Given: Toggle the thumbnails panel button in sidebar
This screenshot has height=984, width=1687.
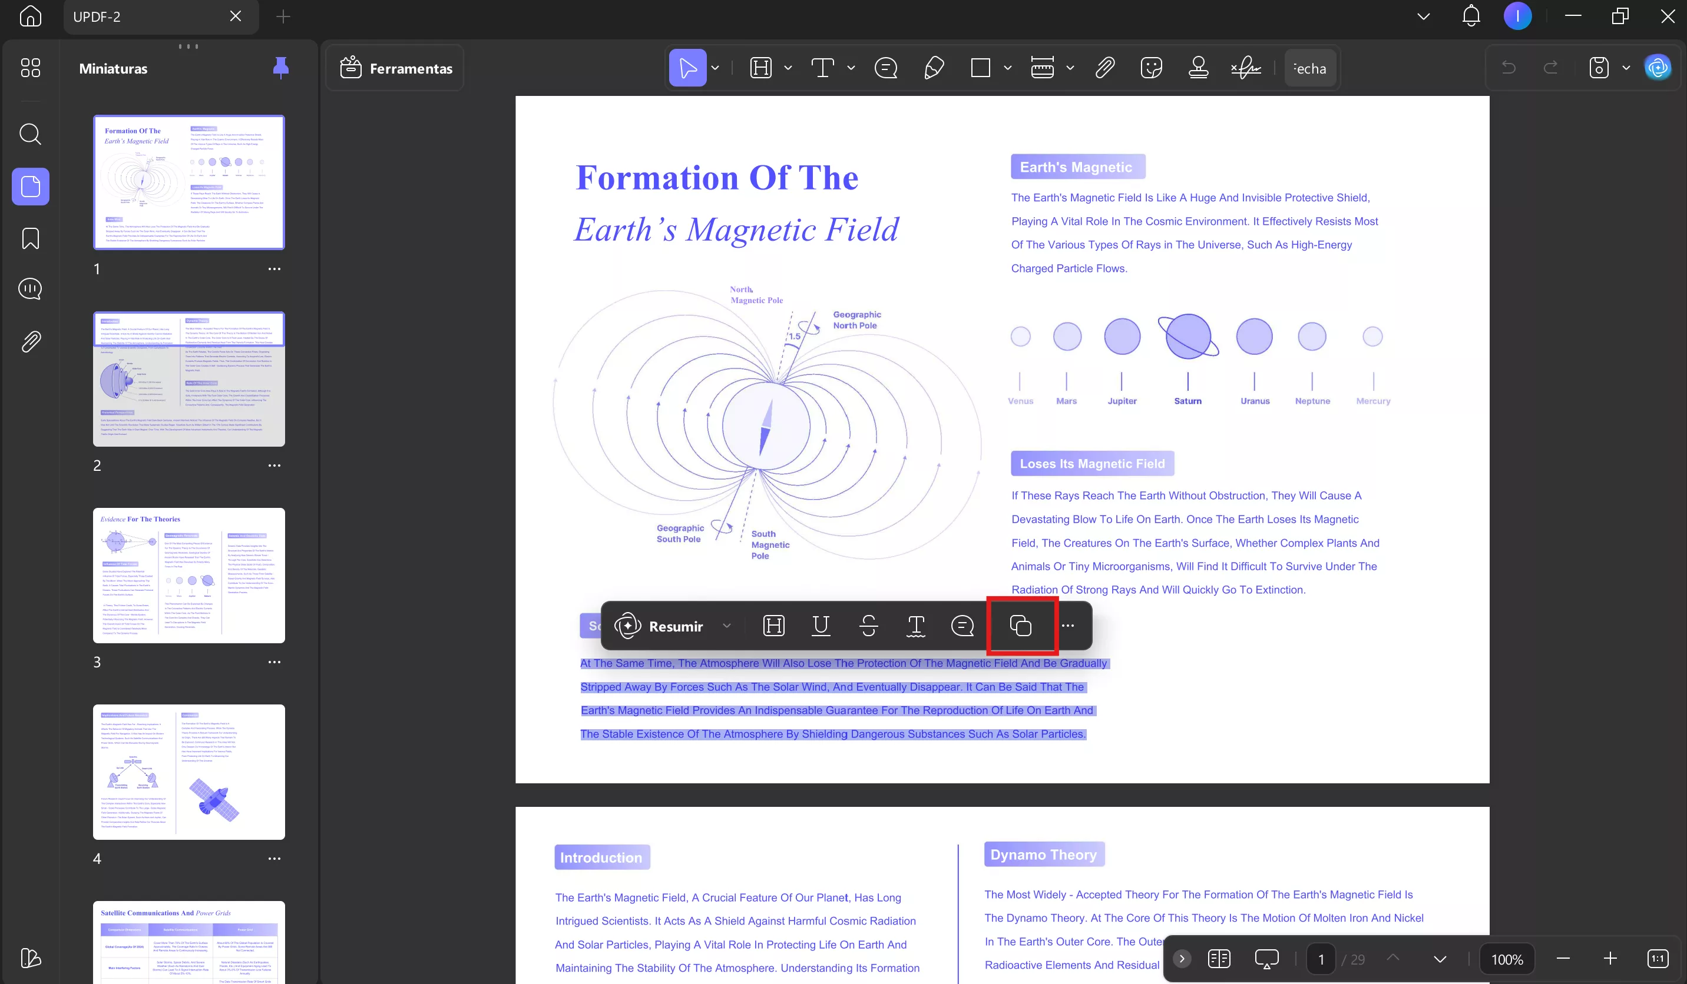Looking at the screenshot, I should 31,187.
